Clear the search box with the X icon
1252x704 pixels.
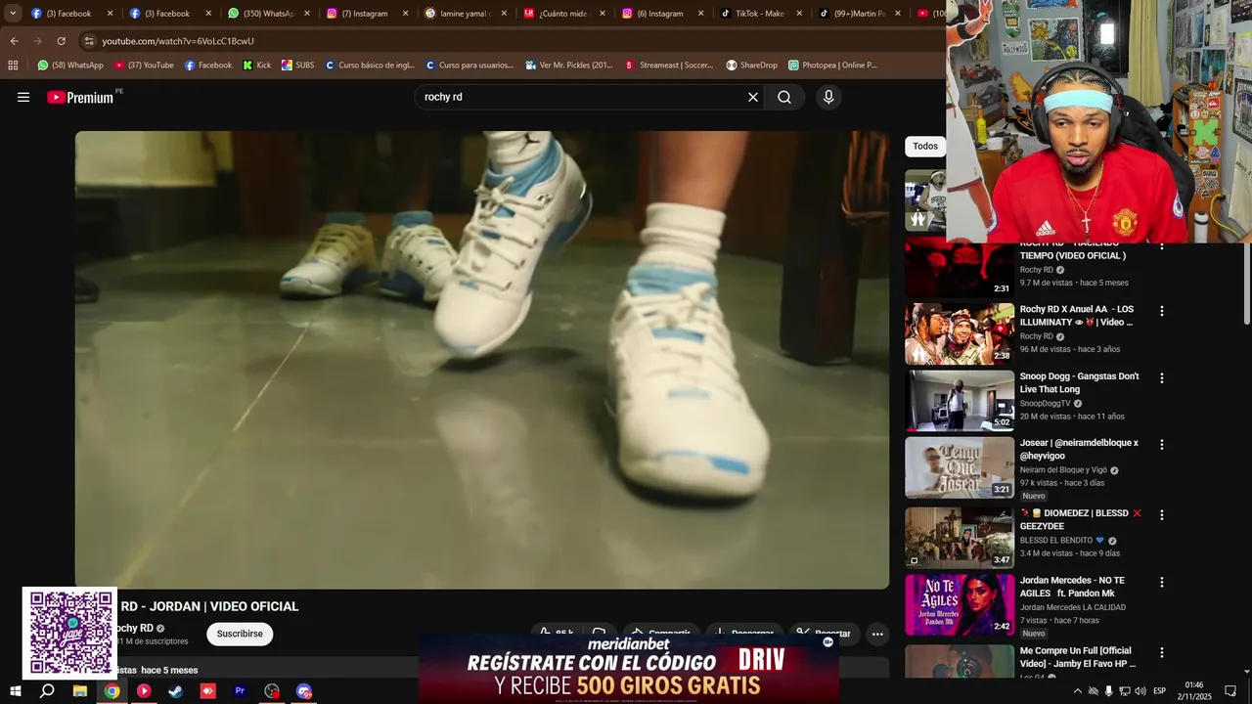pos(753,97)
